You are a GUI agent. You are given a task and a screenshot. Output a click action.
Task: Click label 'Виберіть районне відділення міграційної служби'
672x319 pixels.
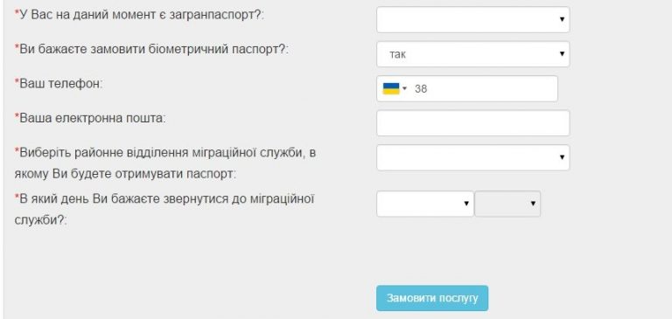165,153
